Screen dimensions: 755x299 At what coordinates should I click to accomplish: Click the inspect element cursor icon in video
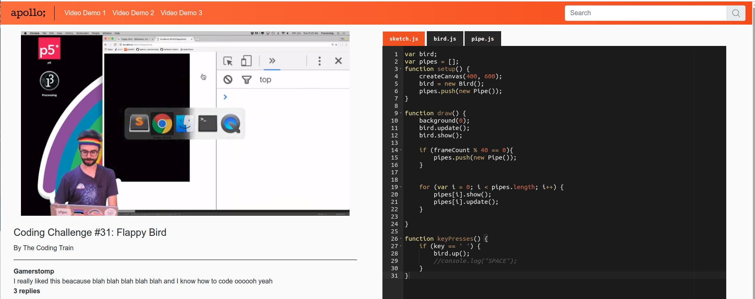point(228,61)
